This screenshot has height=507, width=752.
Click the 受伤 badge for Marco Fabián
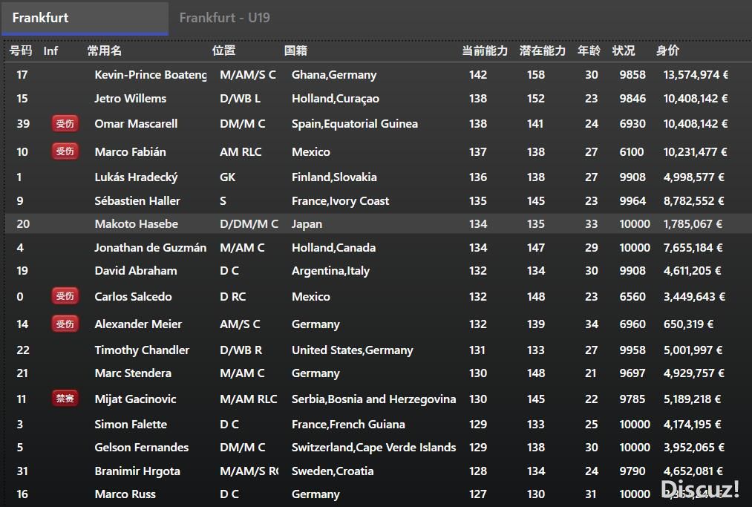tap(65, 151)
